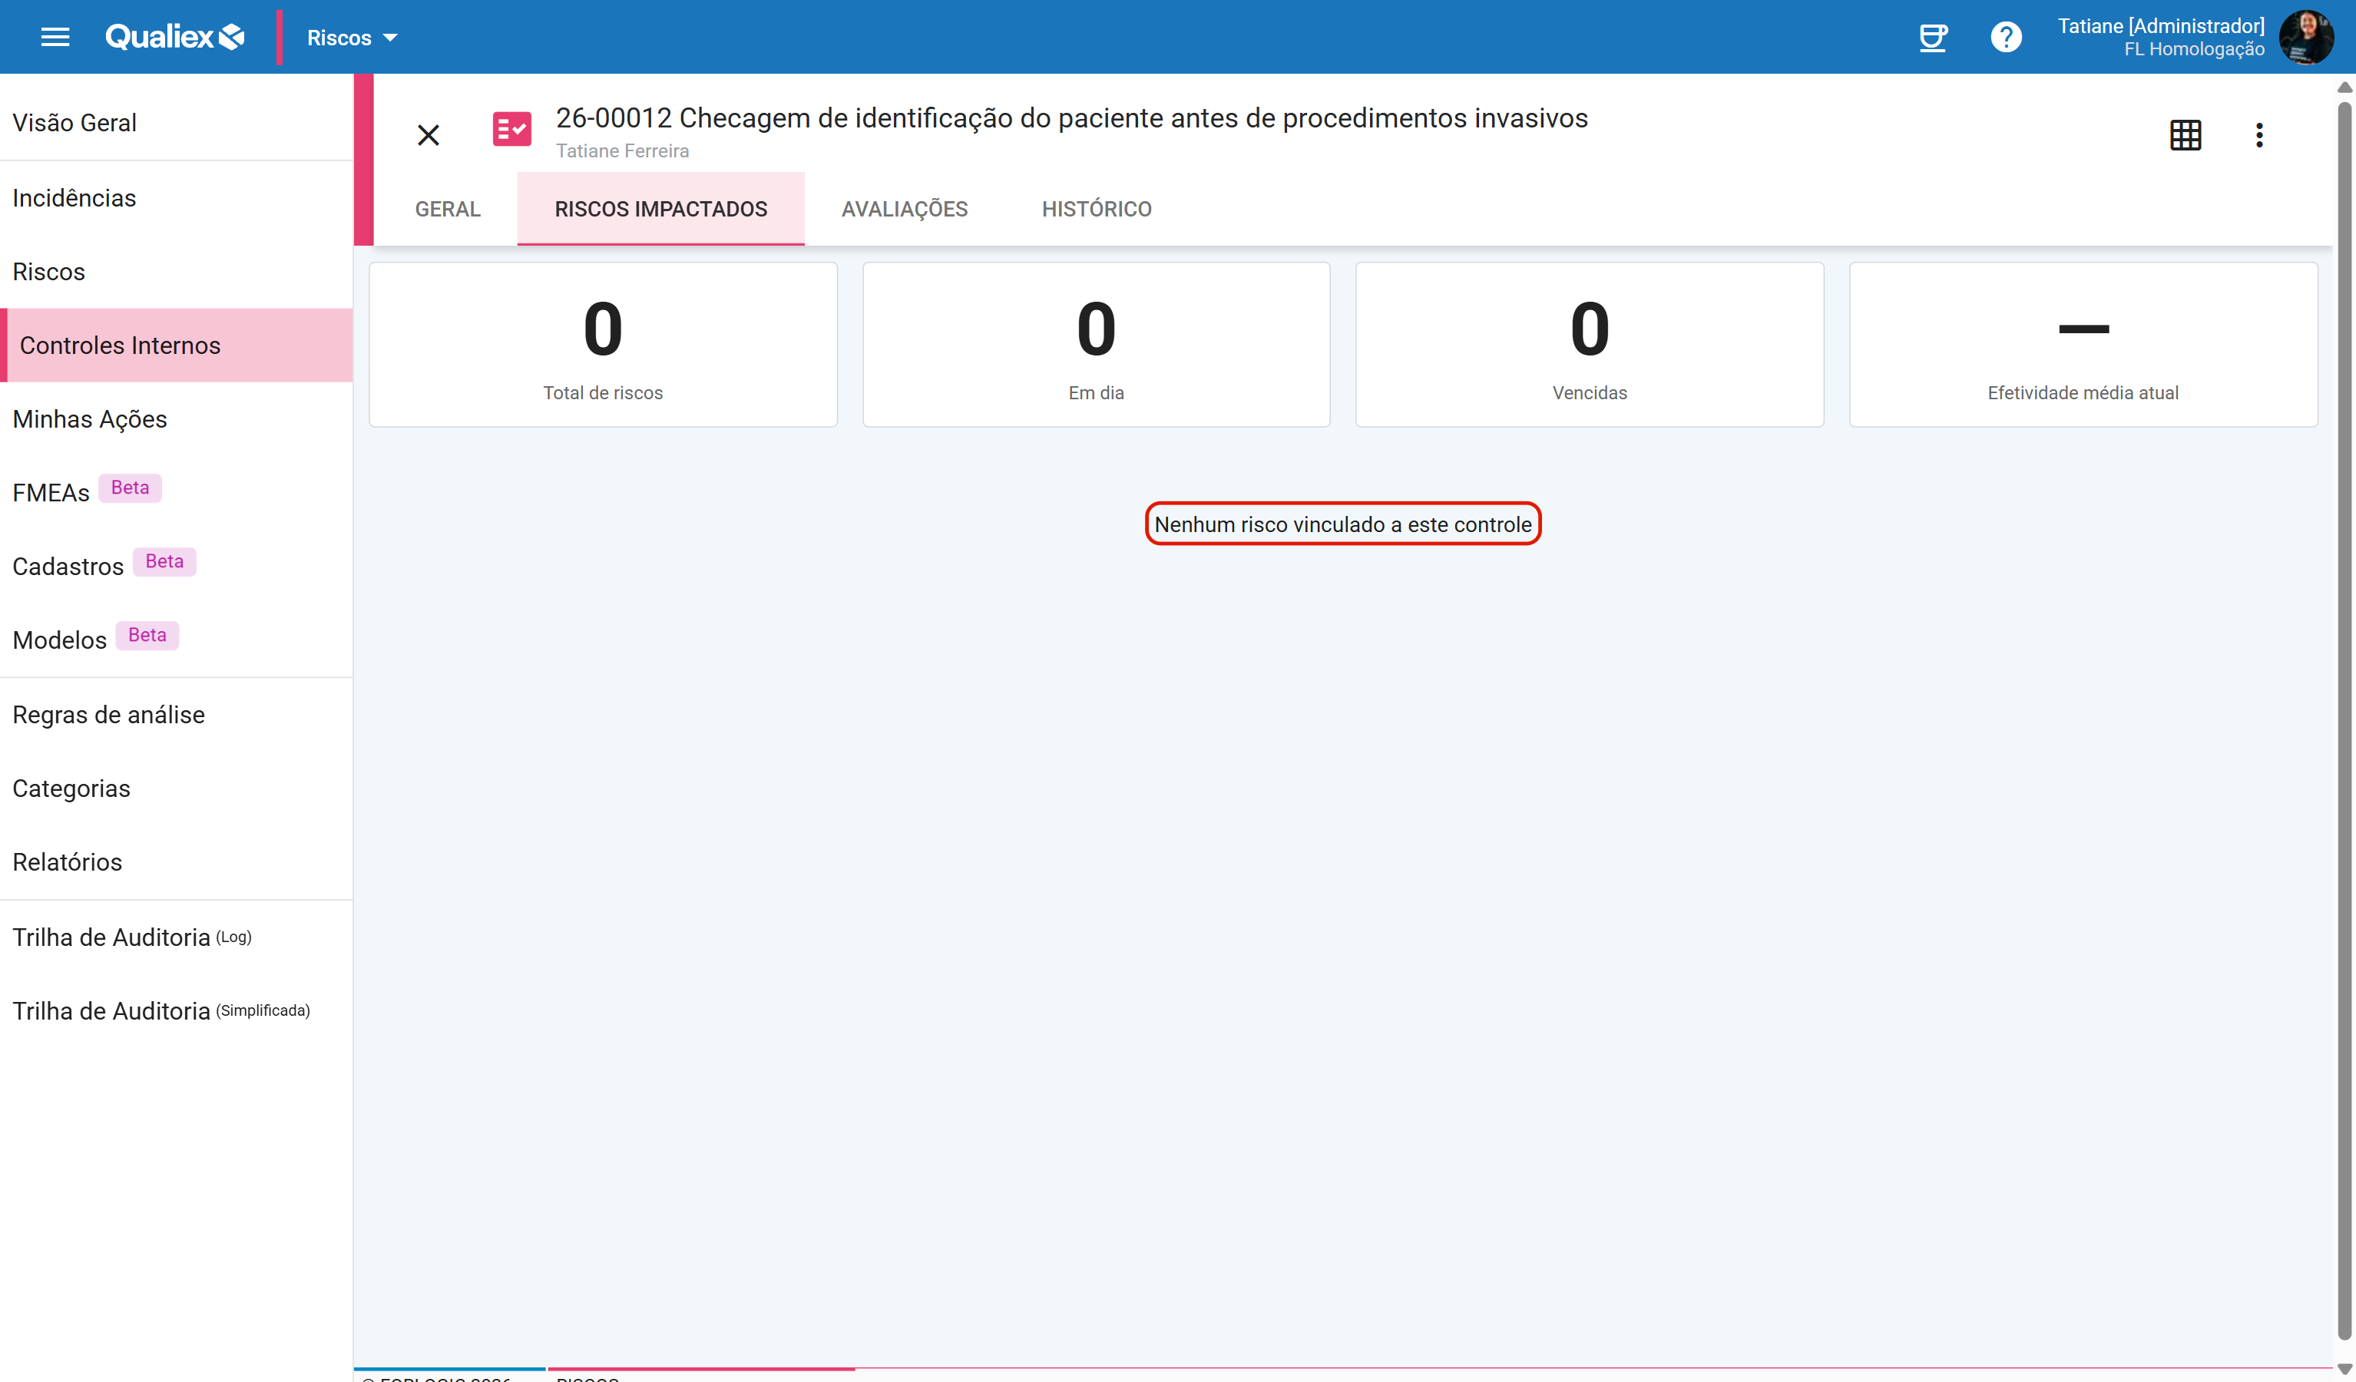2356x1382 pixels.
Task: Open the help question mark icon
Action: click(x=2005, y=38)
